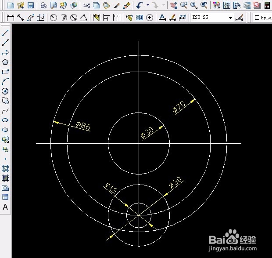Select the Ellipse tool
Screen dimensions: 272x258
pos(5,120)
